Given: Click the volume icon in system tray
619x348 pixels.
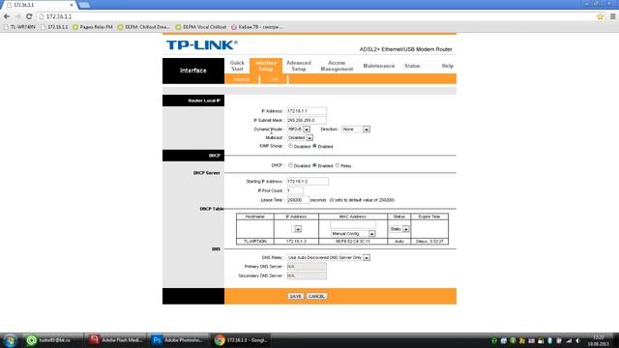Looking at the screenshot, I should point(577,340).
